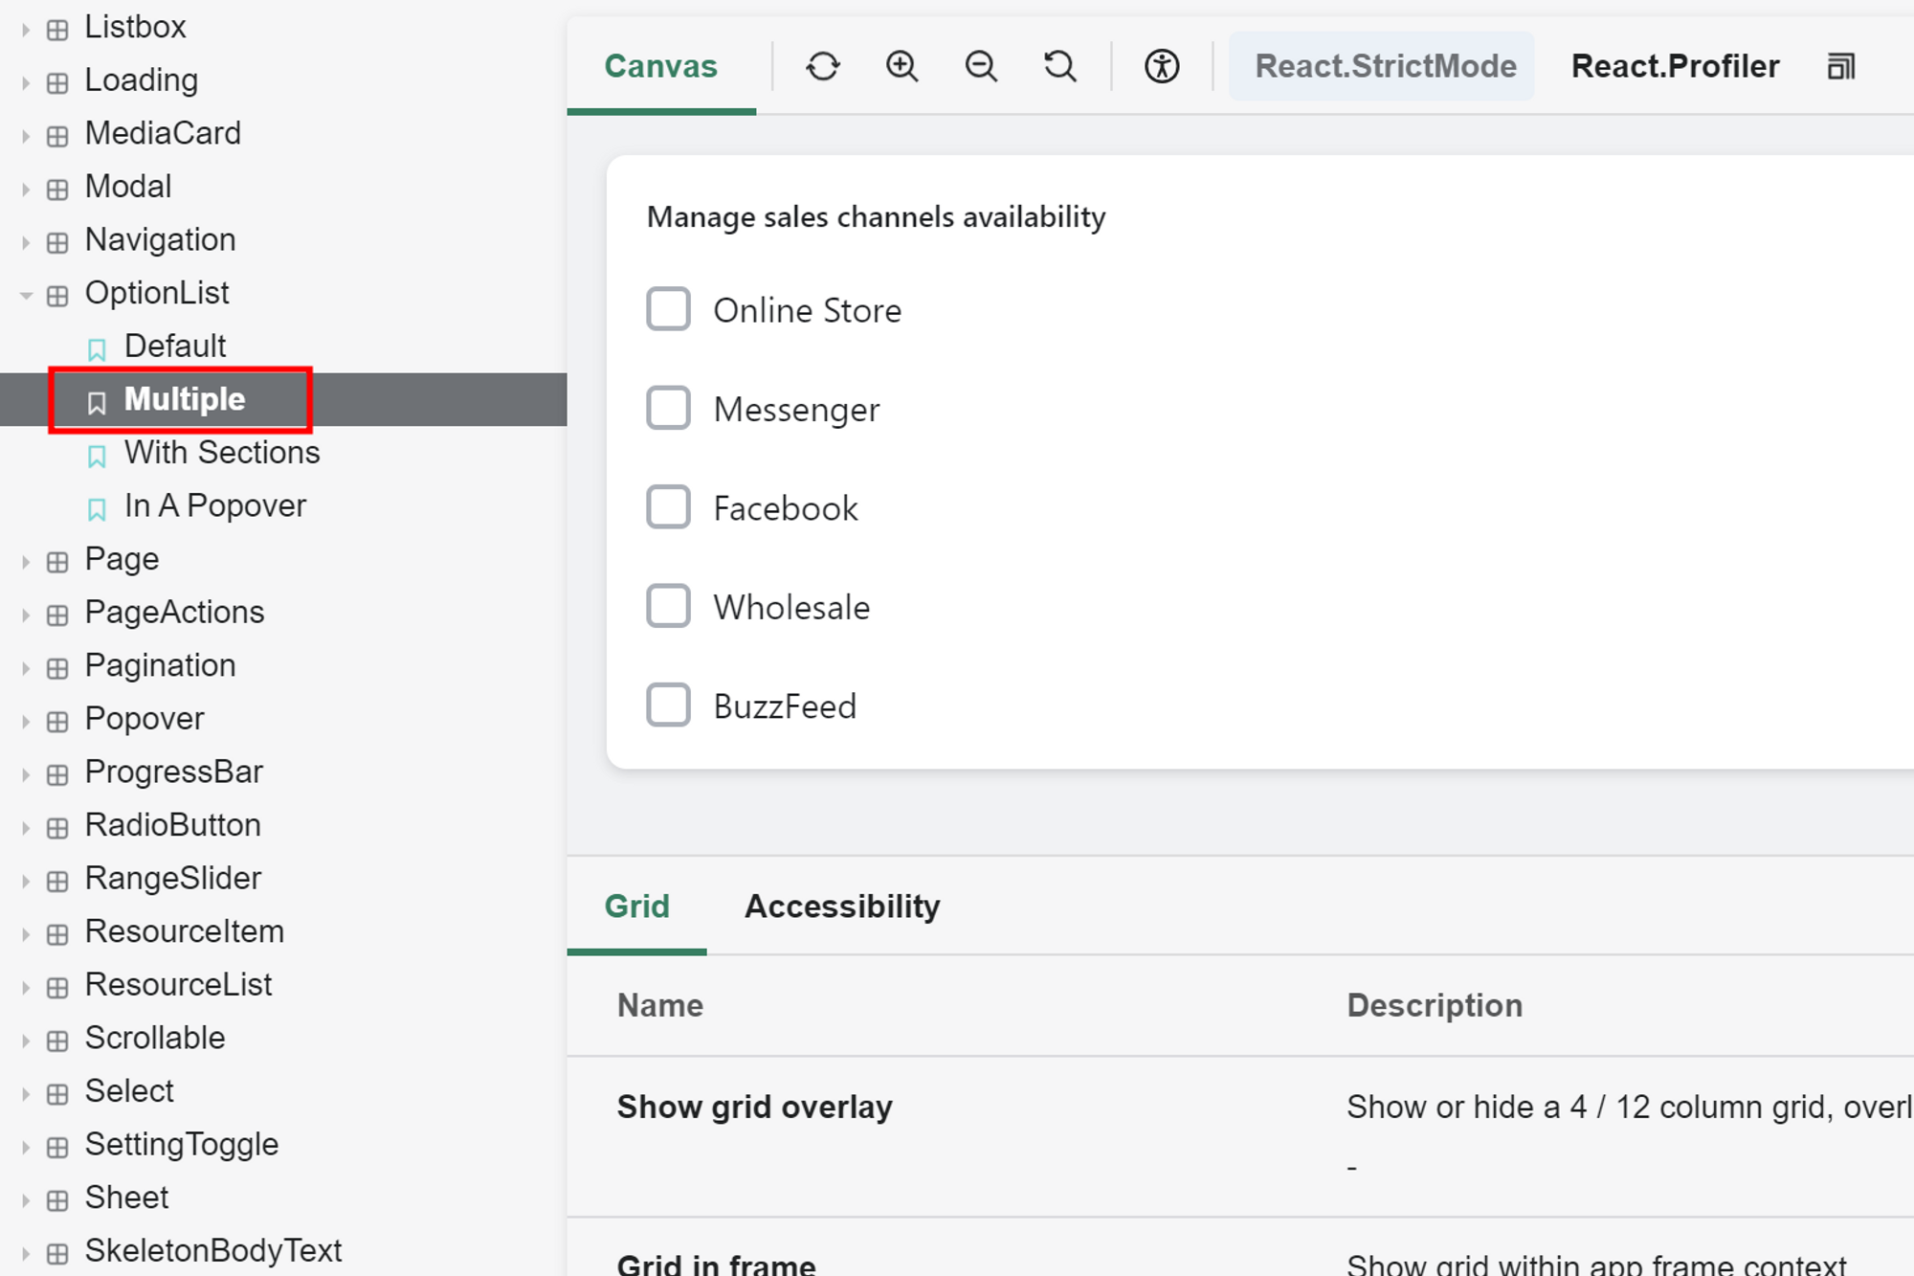Switch to the Accessibility panel tab
Screen dimensions: 1914x1276
[x=842, y=907]
